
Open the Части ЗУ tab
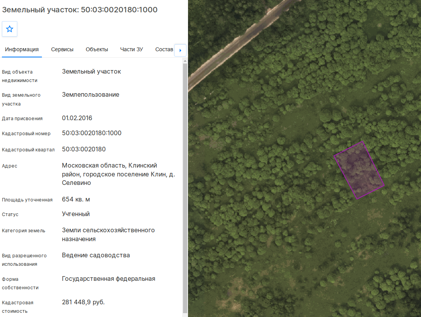[x=131, y=49]
